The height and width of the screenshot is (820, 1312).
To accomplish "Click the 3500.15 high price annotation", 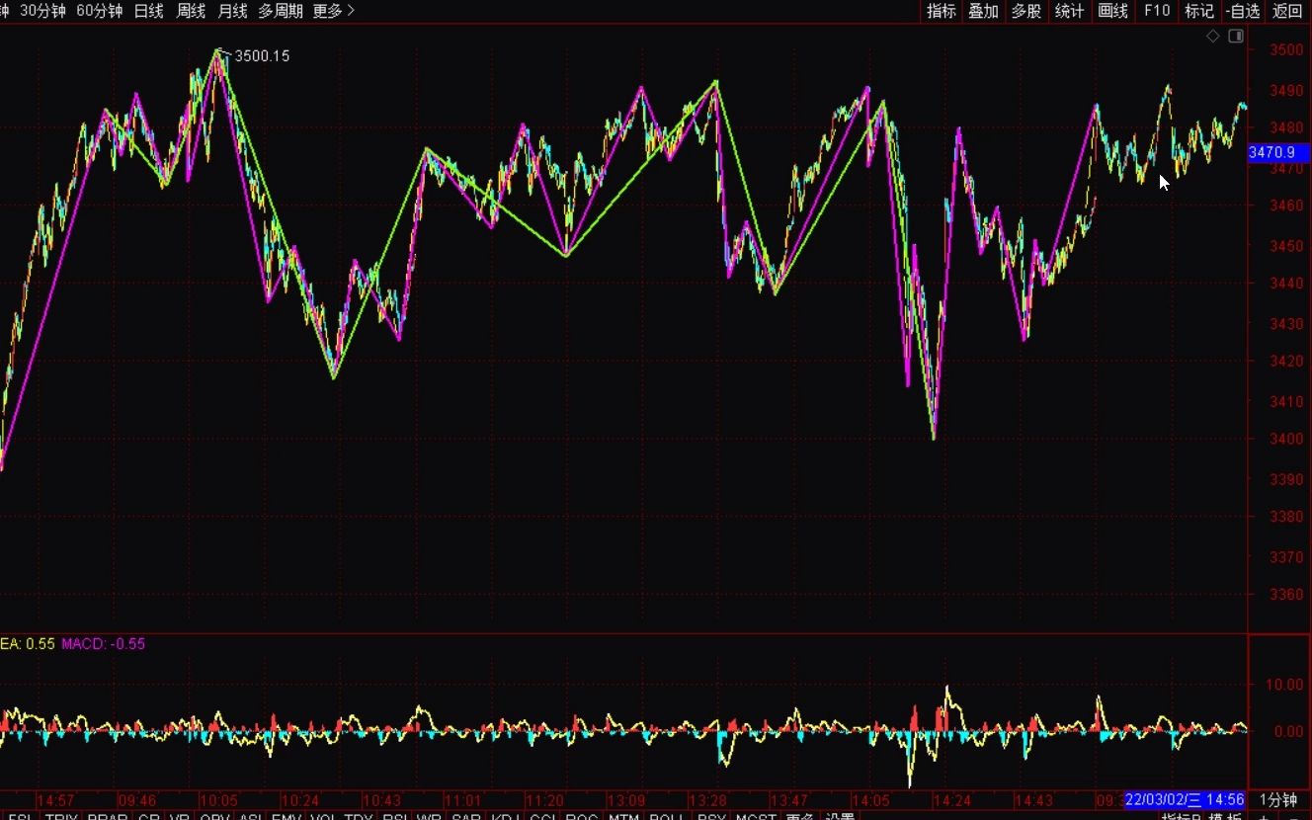I will click(x=262, y=56).
